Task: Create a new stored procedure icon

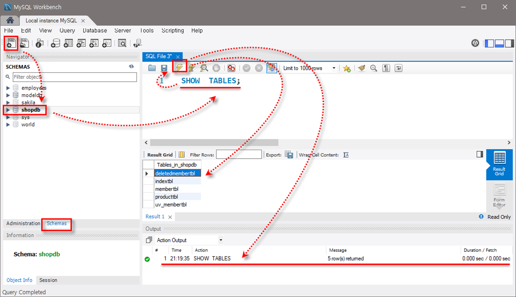Action: 94,43
